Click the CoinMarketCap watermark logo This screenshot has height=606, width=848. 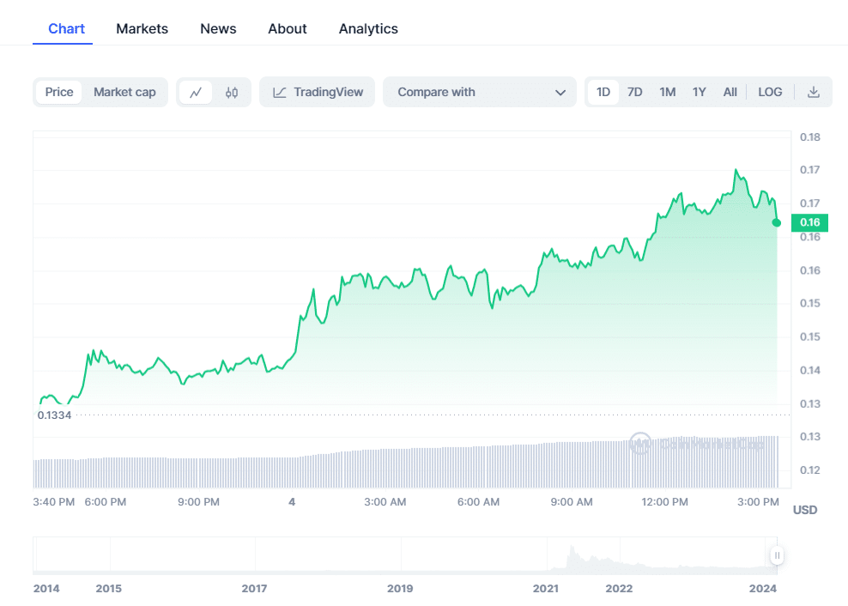(x=641, y=445)
